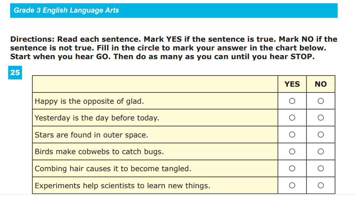Fill YES circle for 'Stars are found in outer space'
The width and height of the screenshot is (355, 198).
click(292, 135)
